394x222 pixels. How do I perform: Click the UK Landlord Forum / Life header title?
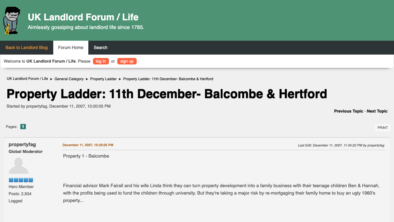click(83, 17)
